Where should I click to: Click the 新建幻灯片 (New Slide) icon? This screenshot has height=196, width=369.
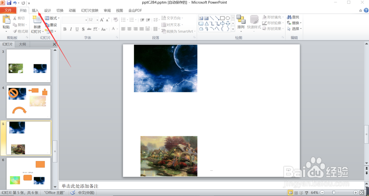(37, 20)
